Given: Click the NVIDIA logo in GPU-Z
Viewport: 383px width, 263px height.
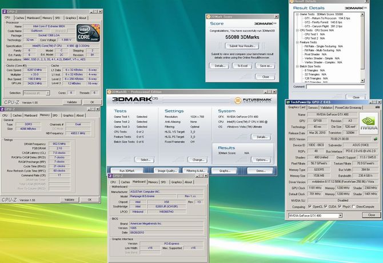Looking at the screenshot, I should 369,123.
